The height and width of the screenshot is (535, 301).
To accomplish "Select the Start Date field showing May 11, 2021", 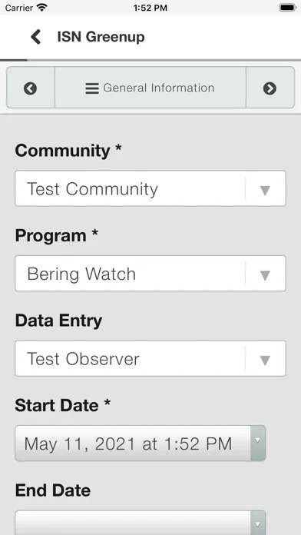I will point(140,444).
